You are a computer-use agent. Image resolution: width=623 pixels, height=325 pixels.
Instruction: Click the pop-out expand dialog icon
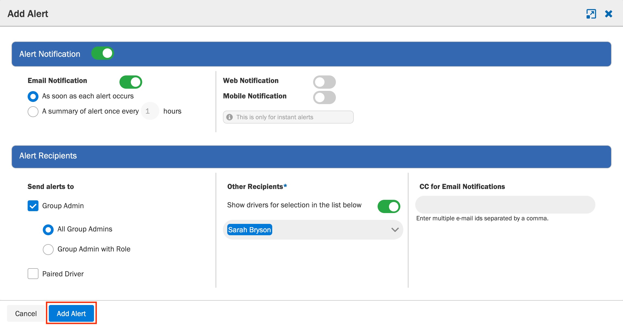click(591, 14)
